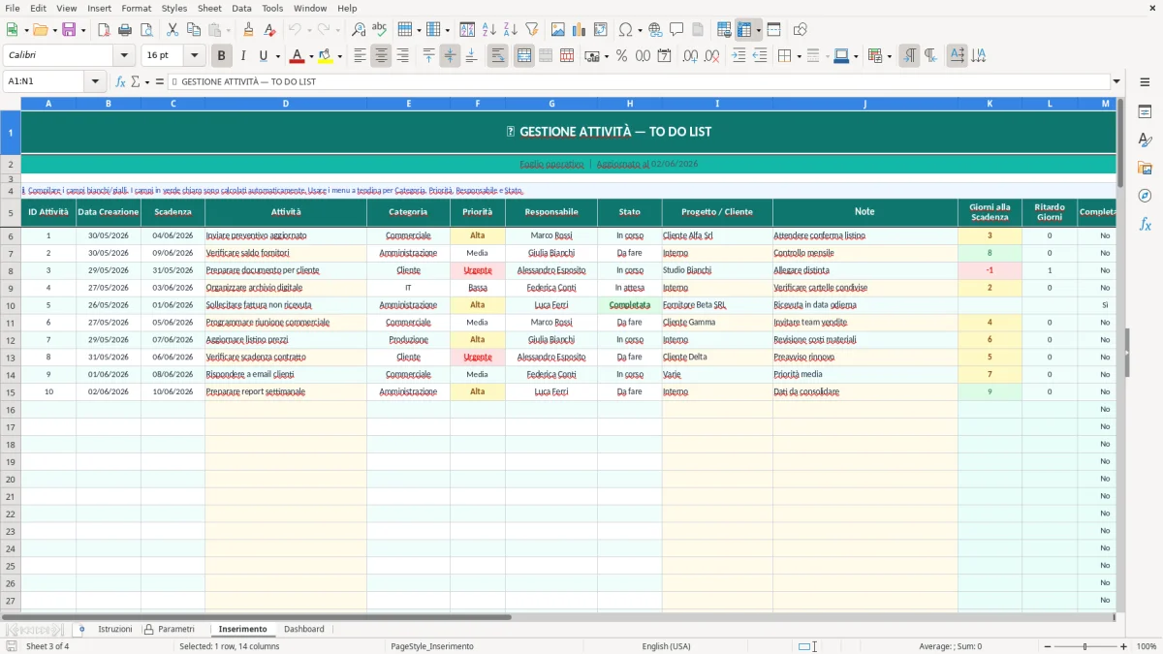Insert a comment

click(676, 30)
